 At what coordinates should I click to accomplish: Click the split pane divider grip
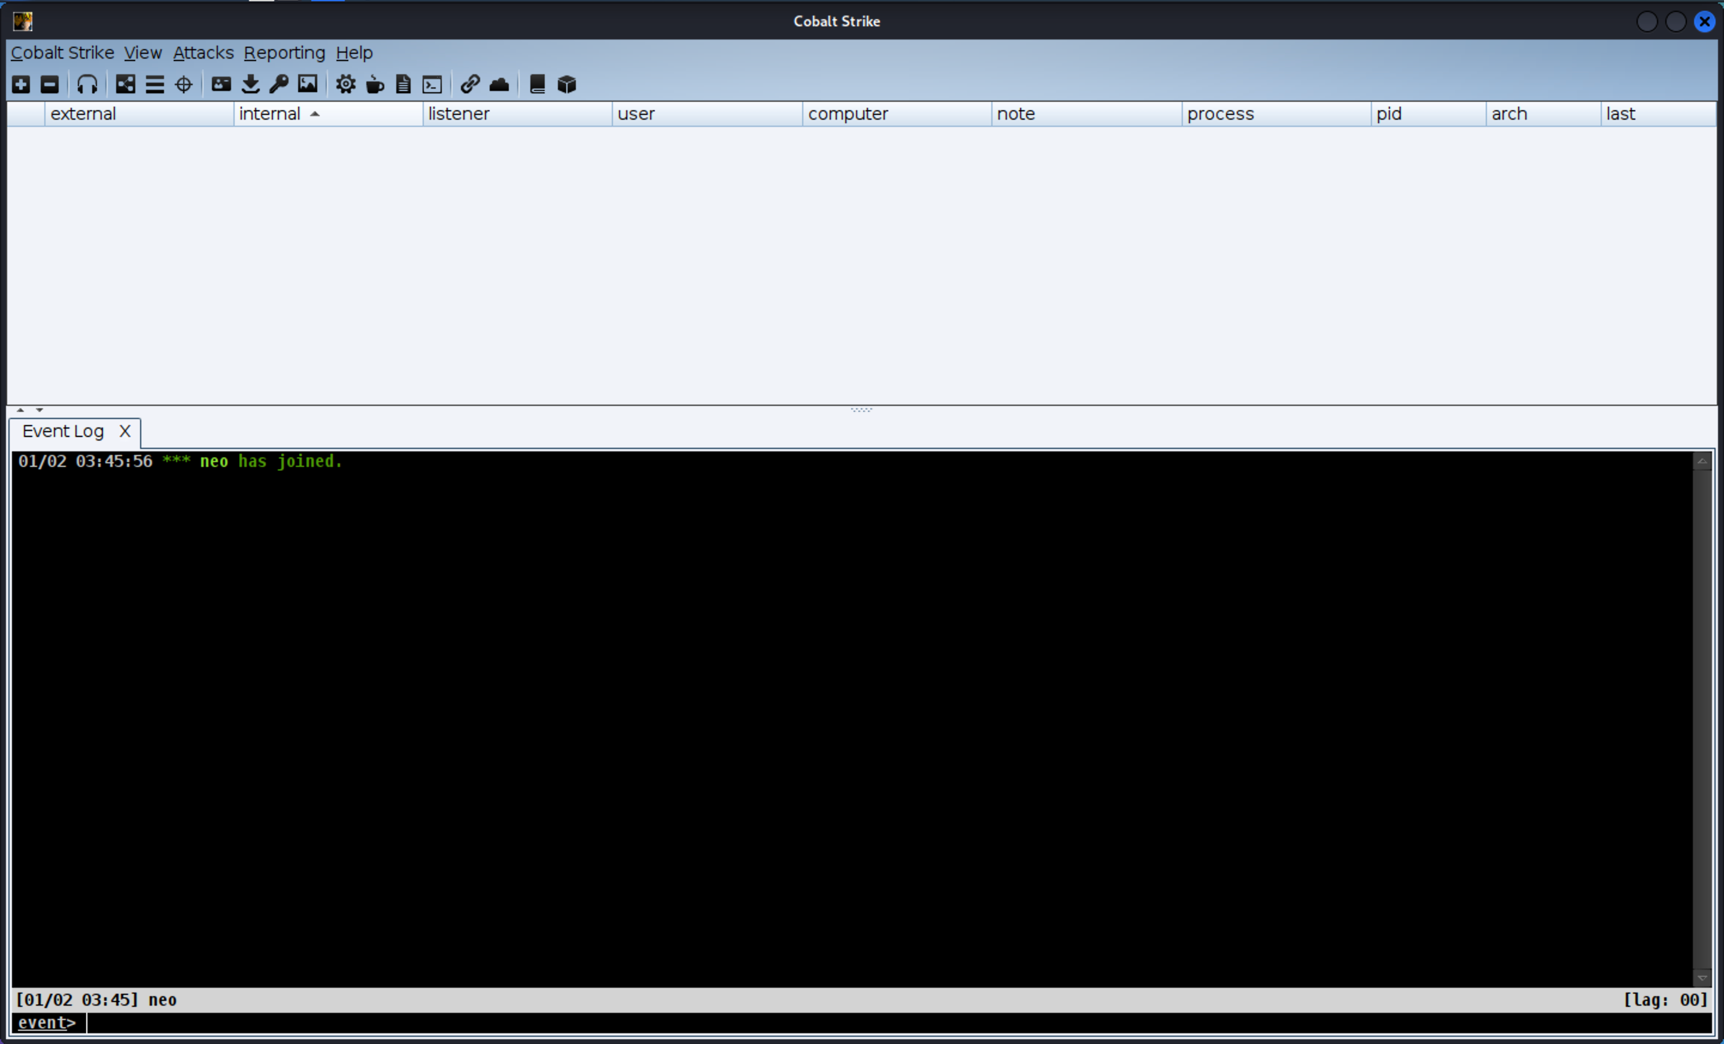861,410
